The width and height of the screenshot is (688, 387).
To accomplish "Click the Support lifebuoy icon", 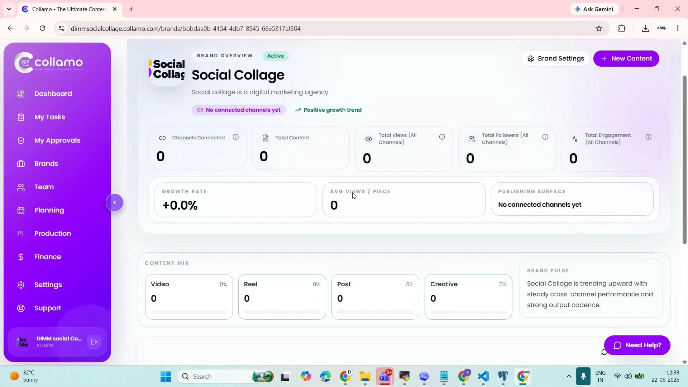I will click(21, 308).
